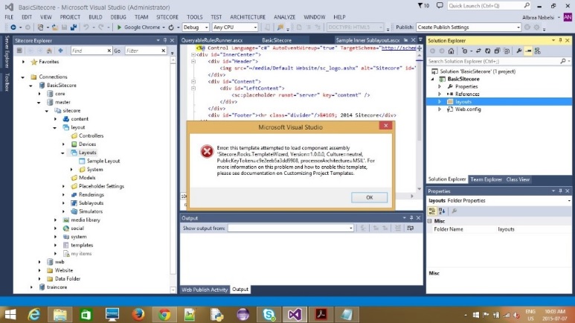
Task: Click Show All Files icon in Solution Explorer
Action: point(507,51)
